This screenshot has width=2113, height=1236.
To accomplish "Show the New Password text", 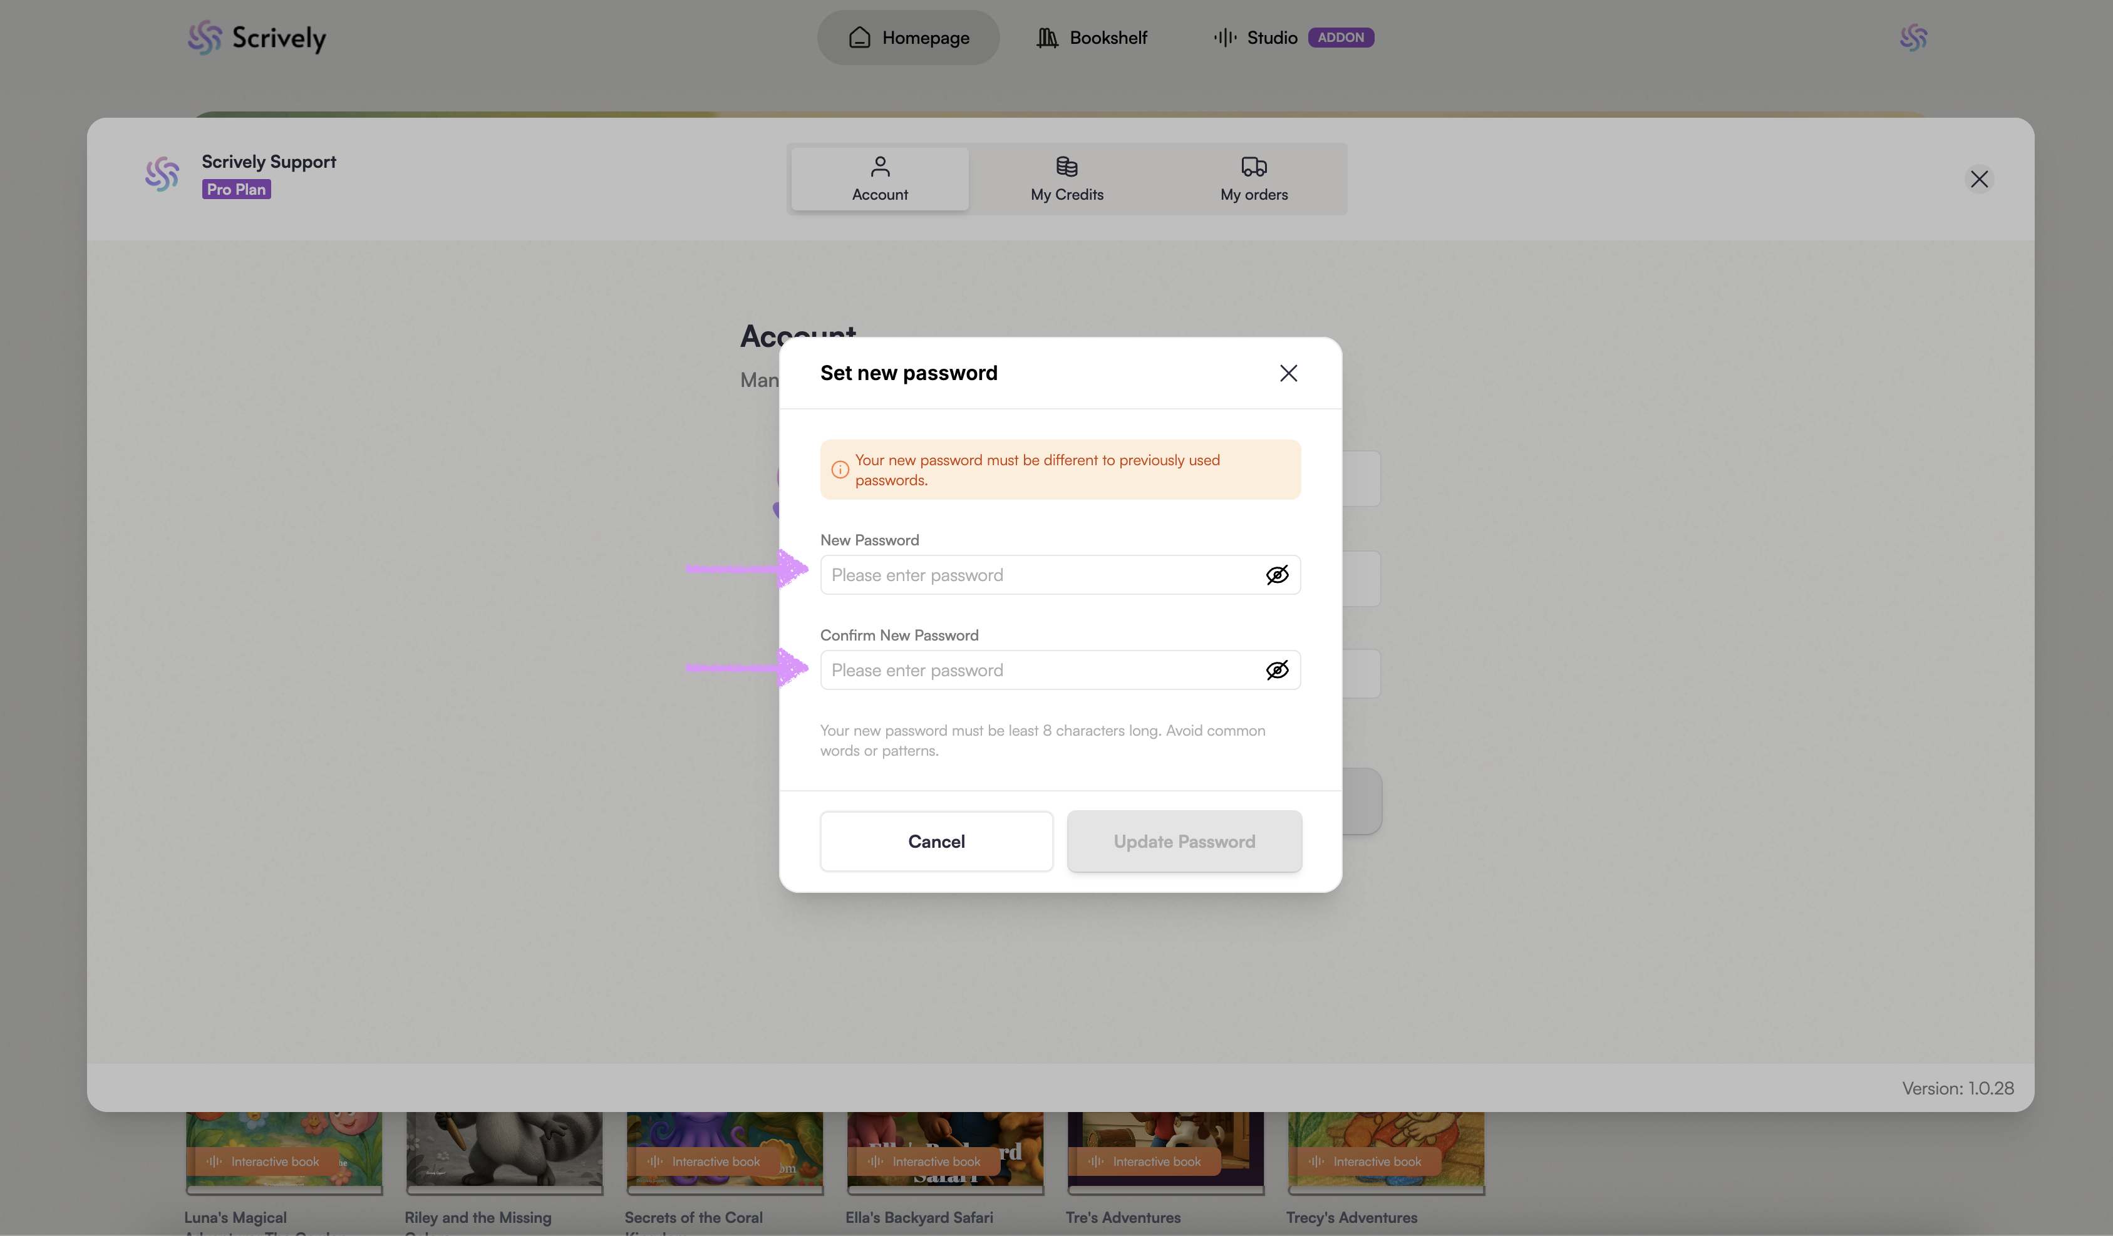I will (x=1276, y=575).
